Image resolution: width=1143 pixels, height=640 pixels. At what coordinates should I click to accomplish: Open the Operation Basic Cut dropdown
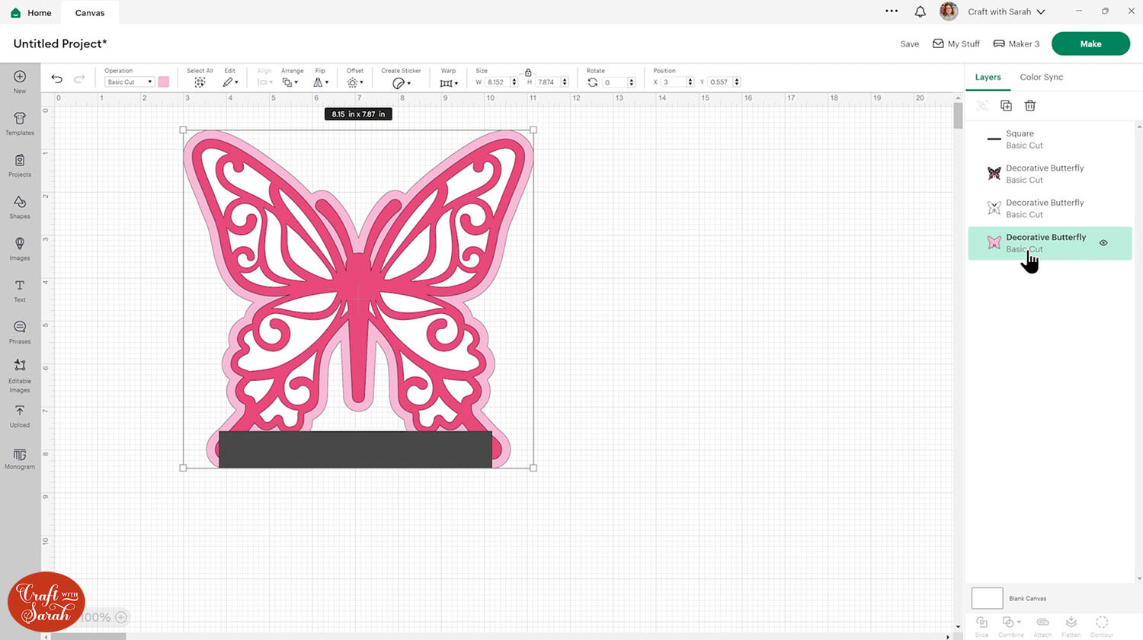pos(129,82)
